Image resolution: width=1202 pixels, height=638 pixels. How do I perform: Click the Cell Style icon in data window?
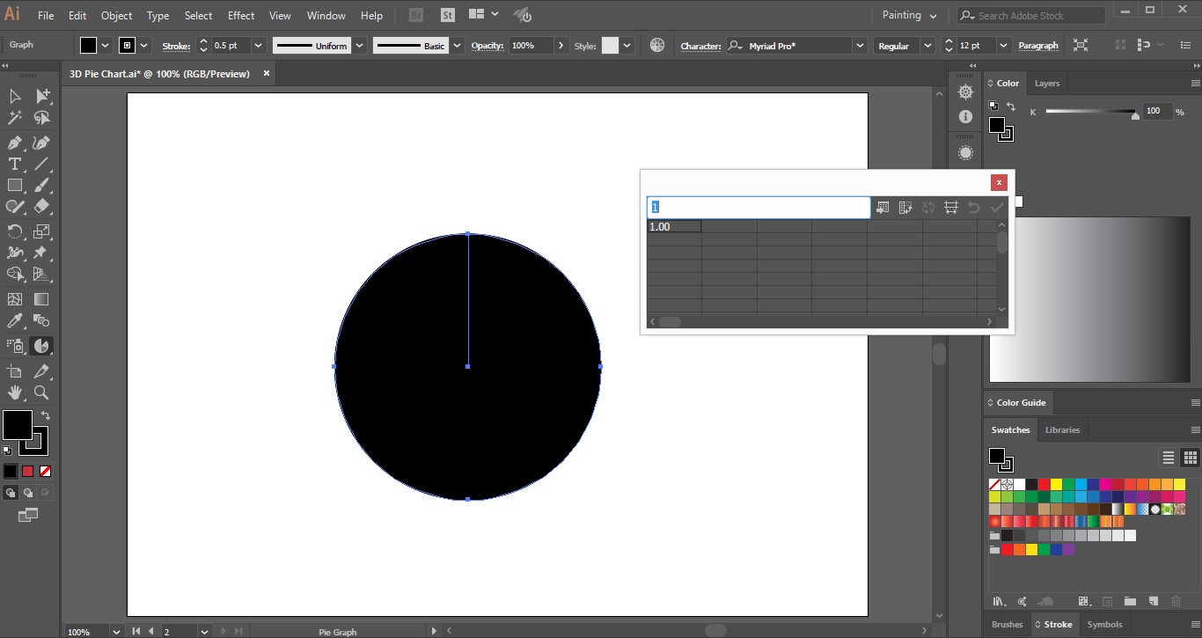pyautogui.click(x=951, y=208)
